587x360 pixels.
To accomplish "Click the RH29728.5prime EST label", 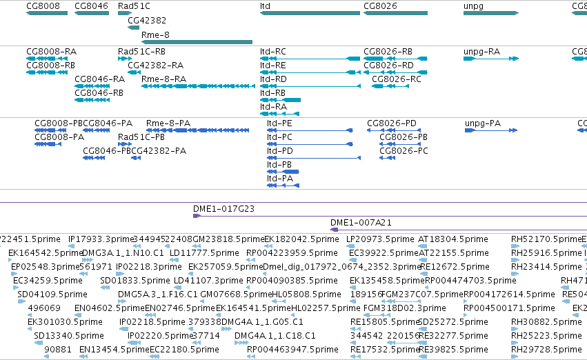I will point(546,350).
